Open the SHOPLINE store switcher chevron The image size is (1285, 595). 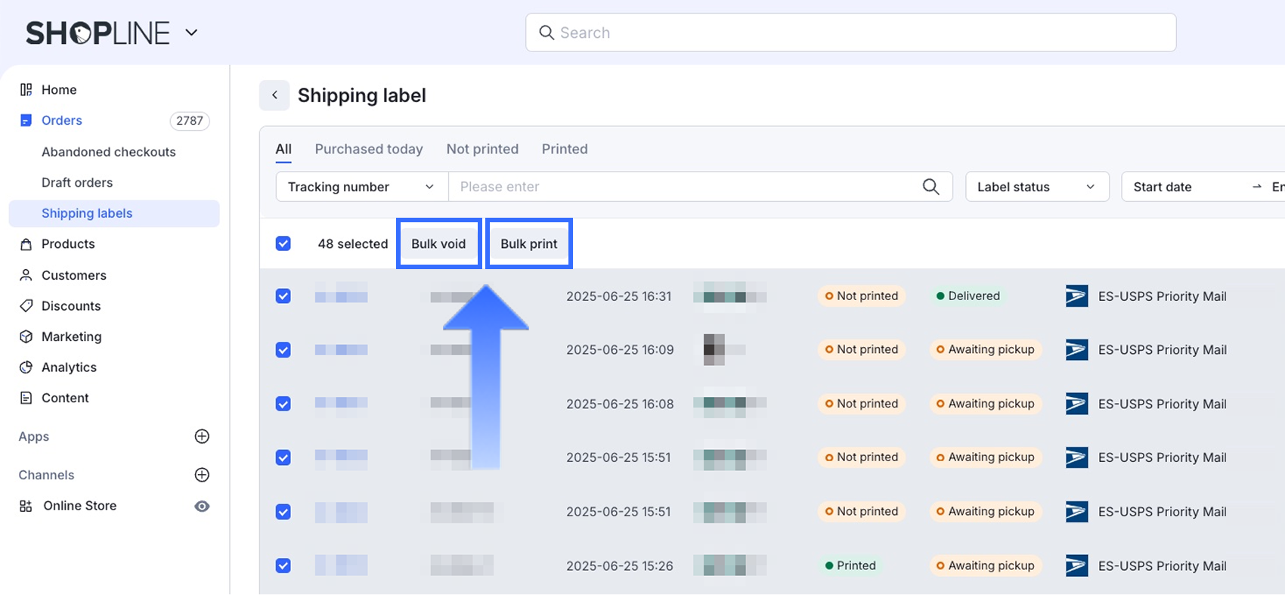pos(192,33)
